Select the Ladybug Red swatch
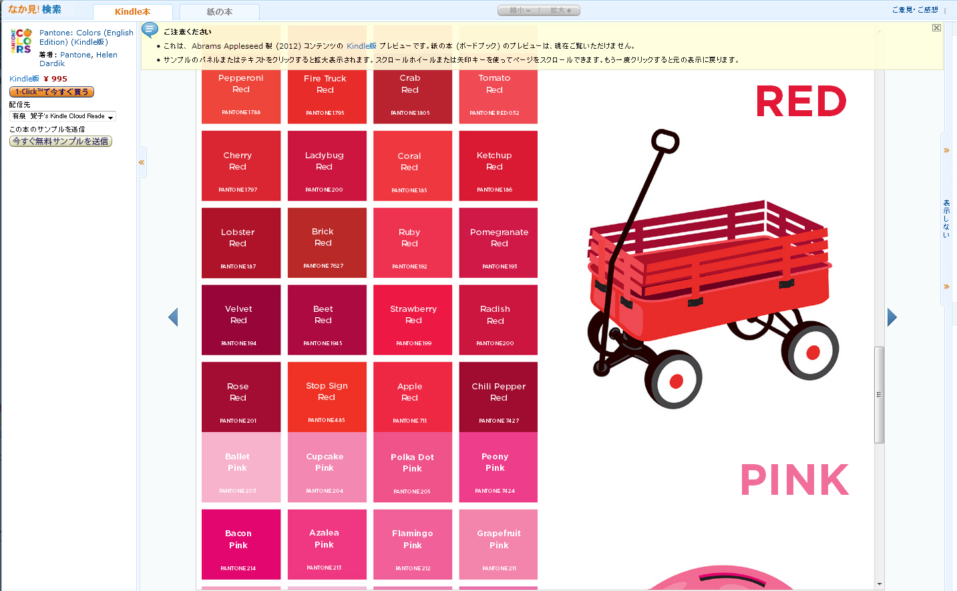 coord(327,166)
